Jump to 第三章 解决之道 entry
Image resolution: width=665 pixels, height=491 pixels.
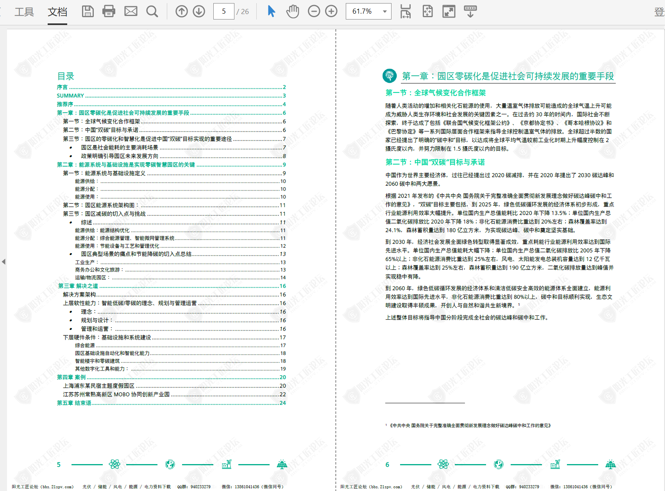172,286
